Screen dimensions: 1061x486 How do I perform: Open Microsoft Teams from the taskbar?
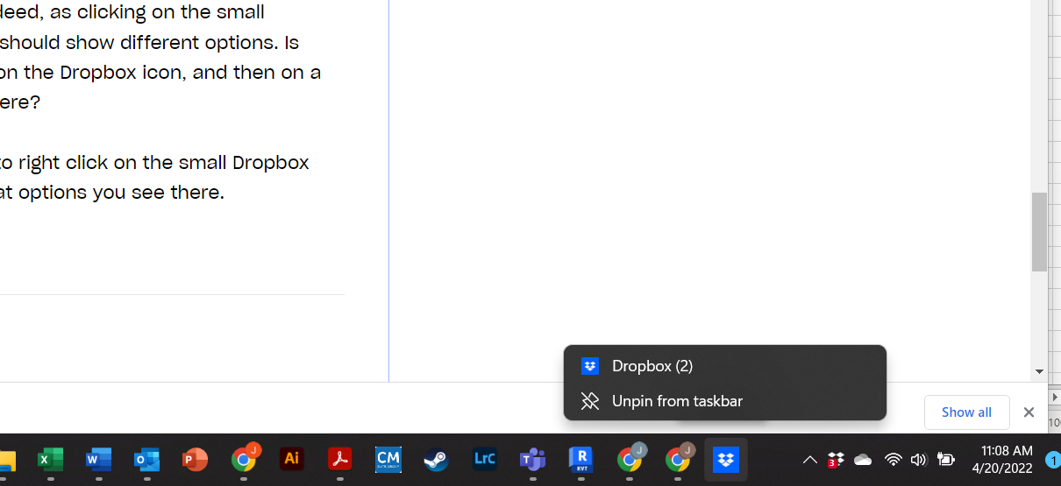coord(532,459)
